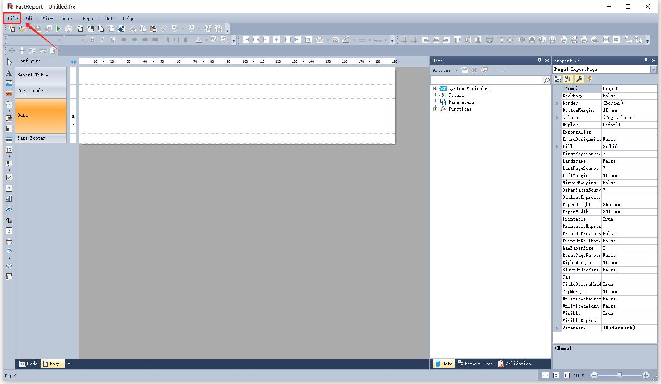The height and width of the screenshot is (384, 661).
Task: Switch to the Report Tree tab
Action: pos(475,364)
